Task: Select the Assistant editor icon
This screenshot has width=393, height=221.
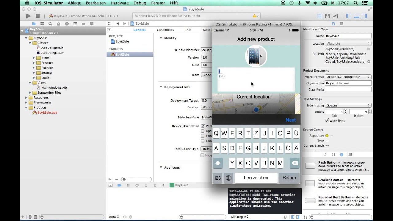Action: pos(328,16)
